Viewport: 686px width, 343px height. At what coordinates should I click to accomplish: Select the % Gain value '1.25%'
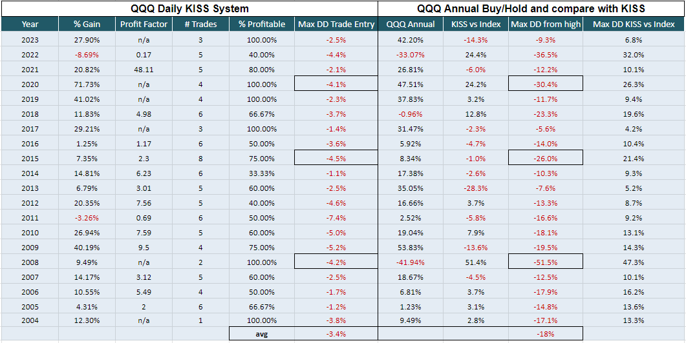coord(87,144)
